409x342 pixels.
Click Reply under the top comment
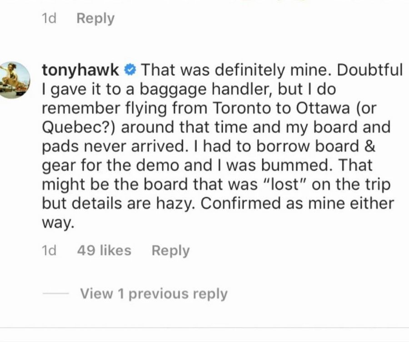[x=95, y=19]
